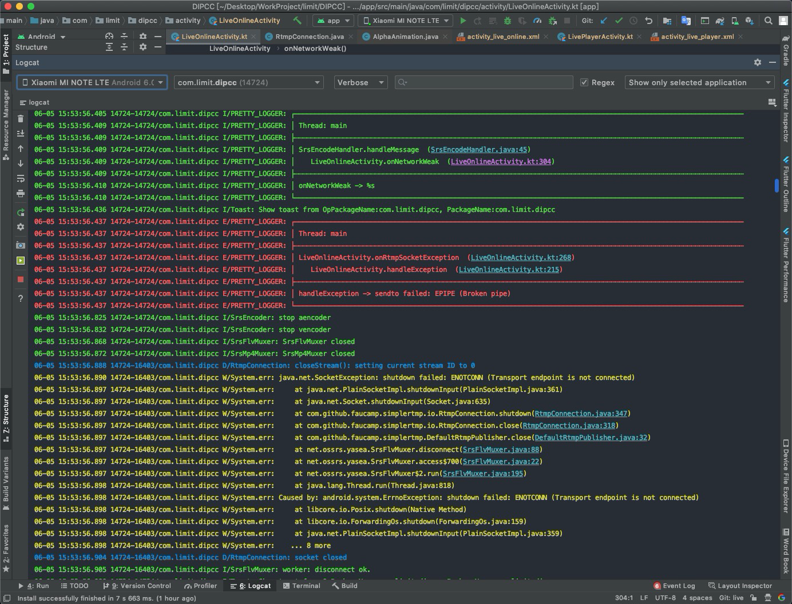Open the Profiler gauge icon in toolbar
This screenshot has height=604, width=792.
coord(537,21)
